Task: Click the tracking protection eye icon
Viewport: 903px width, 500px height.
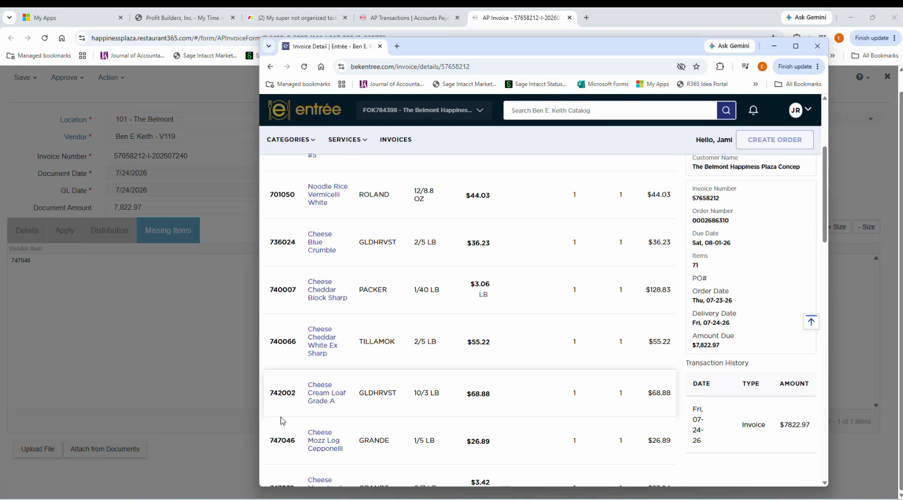Action: click(x=681, y=66)
